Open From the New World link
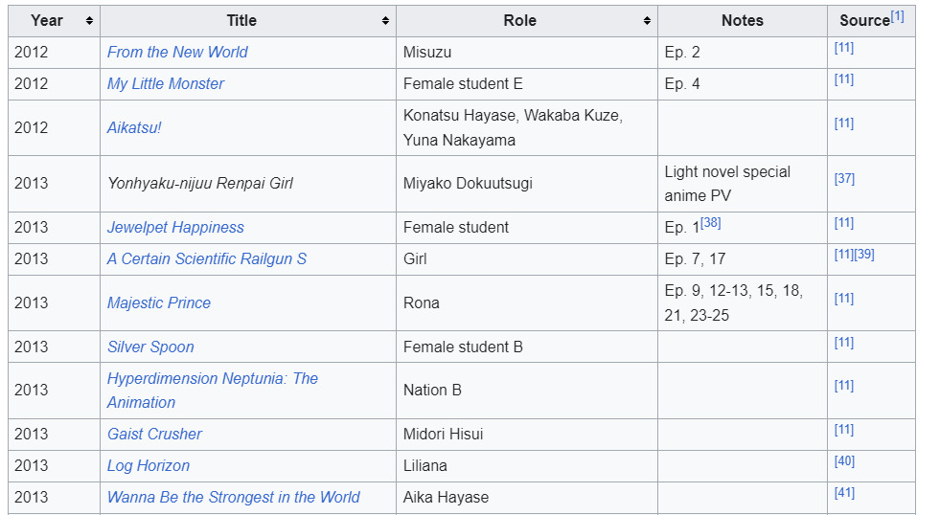Screen dimensions: 940x515 coord(177,53)
